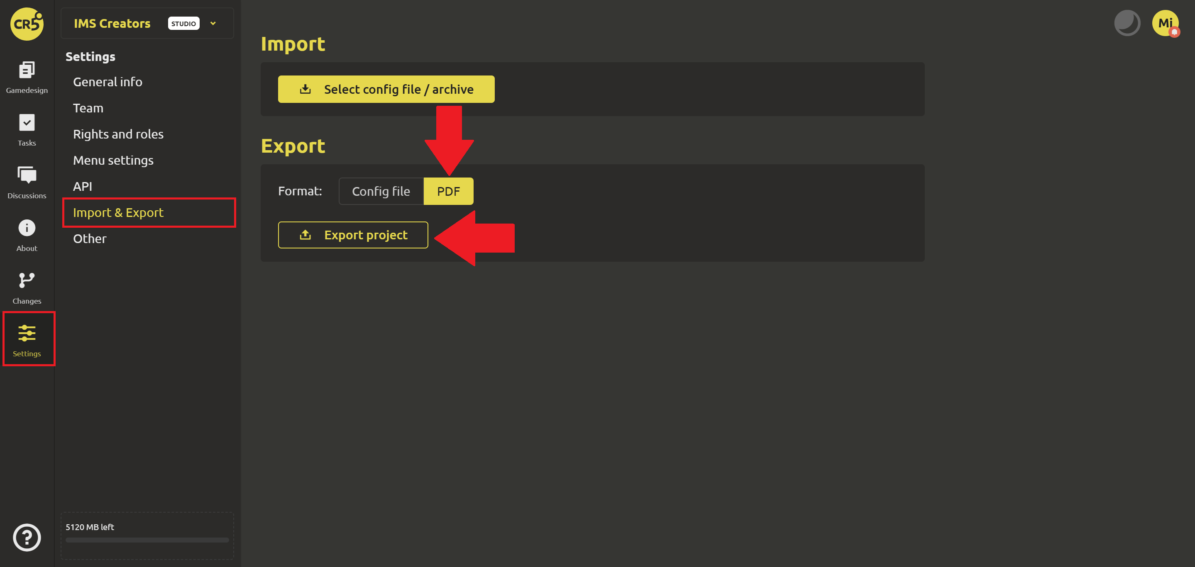The width and height of the screenshot is (1195, 567).
Task: Click the storage usage progress bar
Action: click(147, 540)
